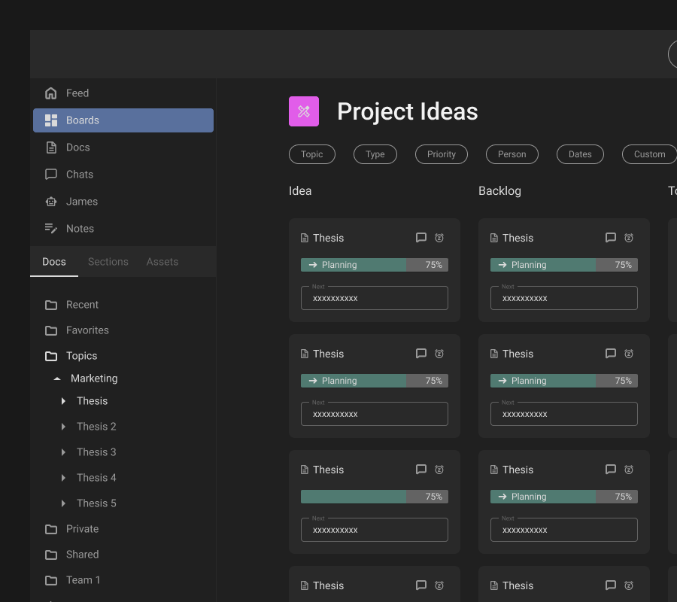
Task: Open the Chats speech bubble icon
Action: click(x=51, y=175)
